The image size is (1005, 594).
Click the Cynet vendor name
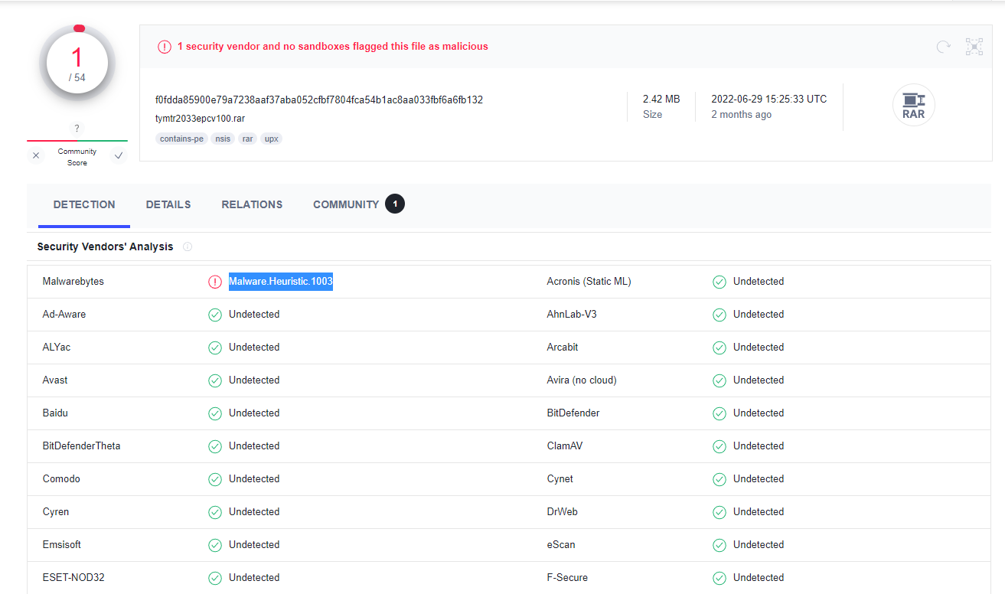click(x=560, y=479)
